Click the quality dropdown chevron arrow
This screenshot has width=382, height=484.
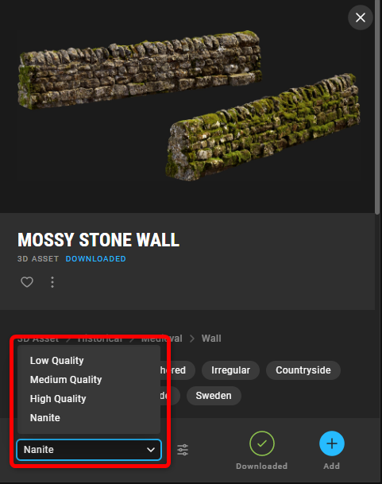coord(151,450)
